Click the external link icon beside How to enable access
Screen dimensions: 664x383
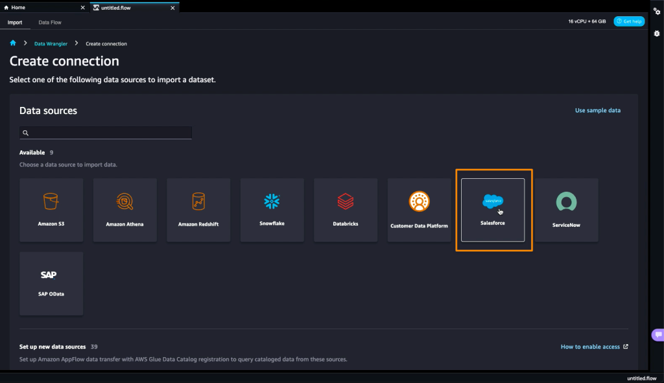point(626,347)
